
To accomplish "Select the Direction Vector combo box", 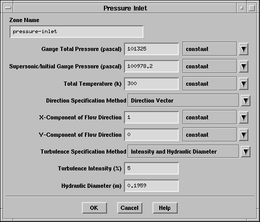I will click(183, 100).
